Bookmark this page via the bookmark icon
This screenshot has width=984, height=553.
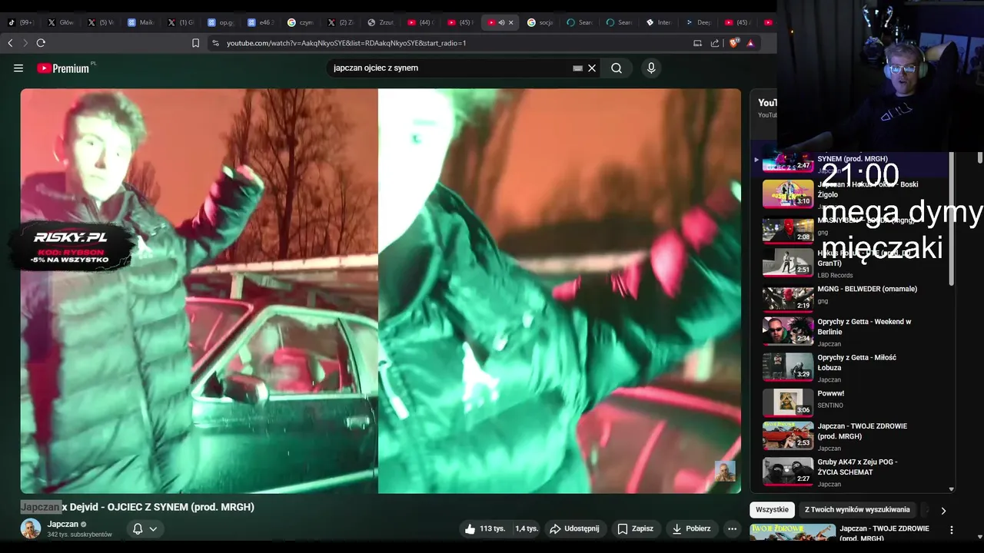195,43
